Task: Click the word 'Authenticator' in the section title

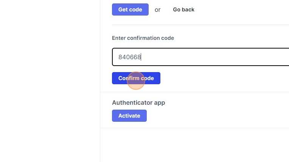Action: coord(132,103)
